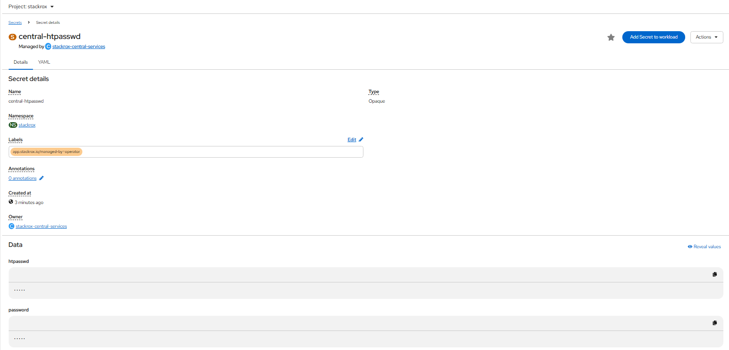729x350 pixels.
Task: Click Add Secret to workload button
Action: tap(654, 37)
